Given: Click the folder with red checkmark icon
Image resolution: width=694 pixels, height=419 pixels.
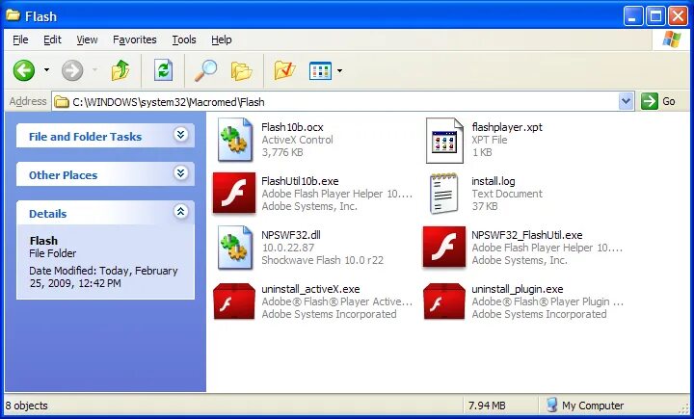Looking at the screenshot, I should [284, 70].
